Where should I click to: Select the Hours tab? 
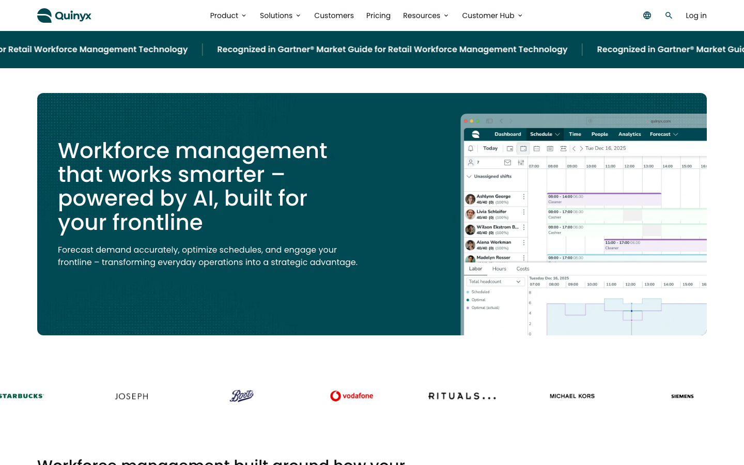point(499,269)
